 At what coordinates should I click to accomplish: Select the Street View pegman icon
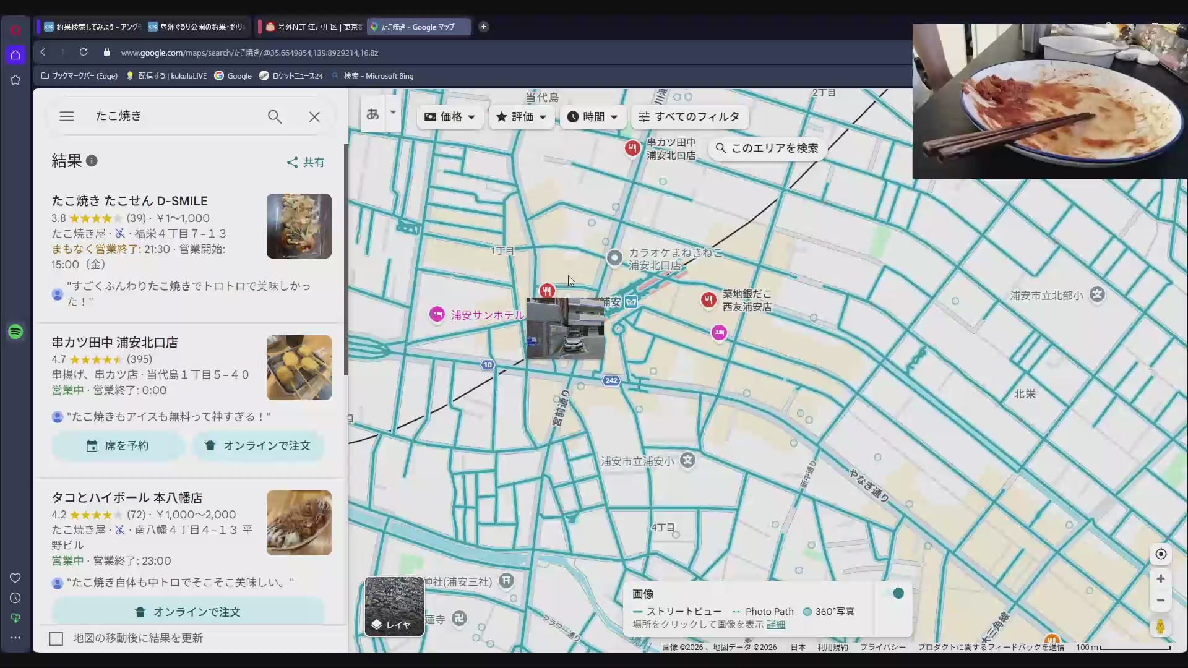pyautogui.click(x=1161, y=627)
